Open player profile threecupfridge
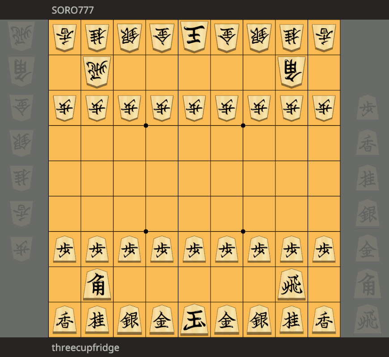 tap(85, 348)
